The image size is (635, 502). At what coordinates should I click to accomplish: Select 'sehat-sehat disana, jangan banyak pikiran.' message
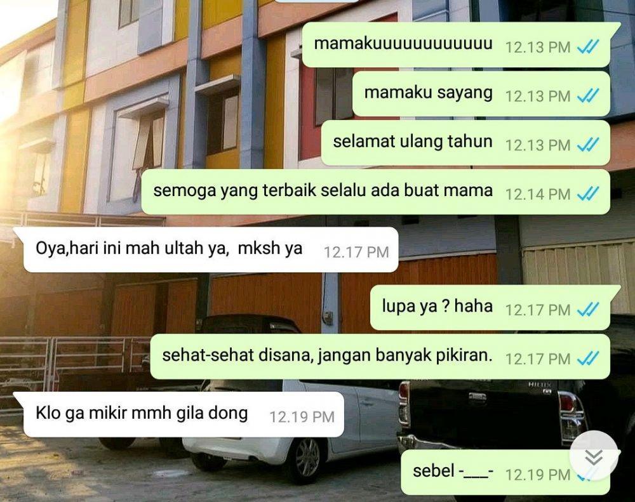coord(380,356)
